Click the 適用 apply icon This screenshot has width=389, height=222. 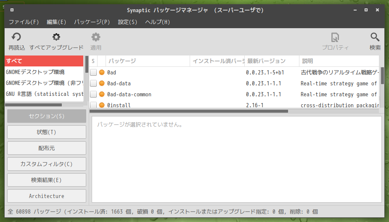96,37
